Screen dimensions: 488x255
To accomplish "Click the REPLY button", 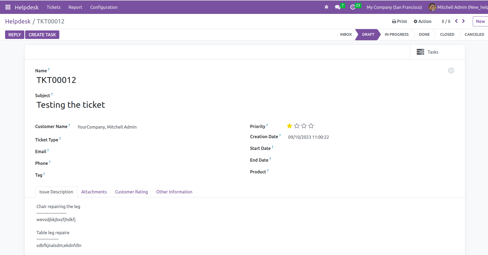I will 15,35.
